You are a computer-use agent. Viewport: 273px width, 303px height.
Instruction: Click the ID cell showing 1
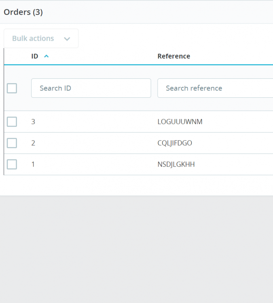tap(33, 164)
